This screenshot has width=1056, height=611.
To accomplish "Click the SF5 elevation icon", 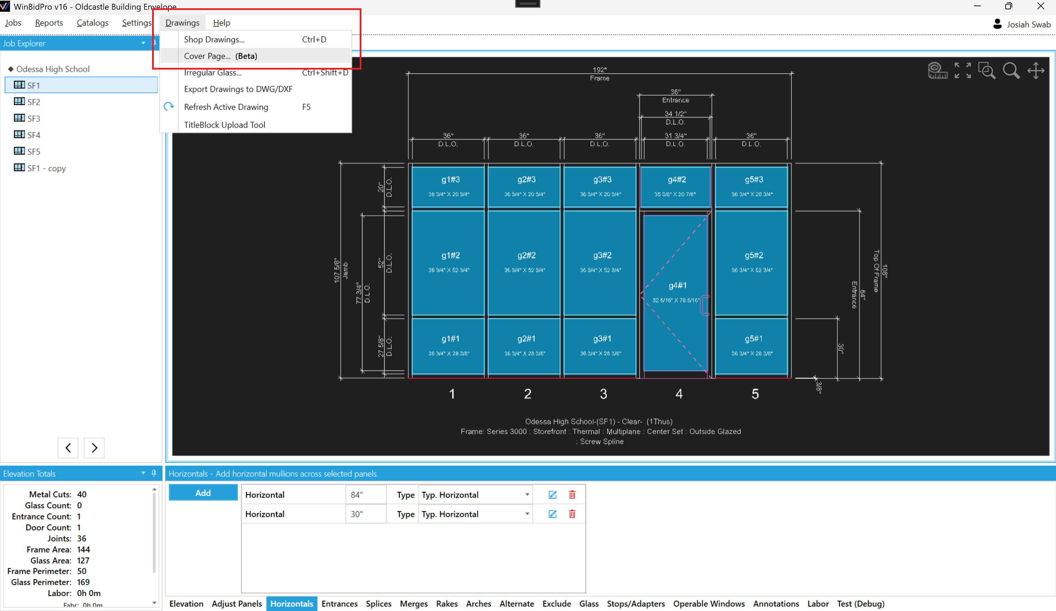I will coord(19,151).
